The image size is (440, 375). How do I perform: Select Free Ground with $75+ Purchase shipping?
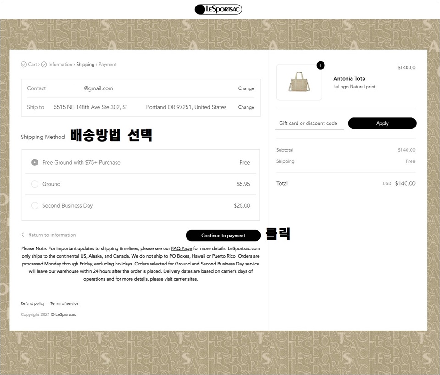[x=34, y=162]
